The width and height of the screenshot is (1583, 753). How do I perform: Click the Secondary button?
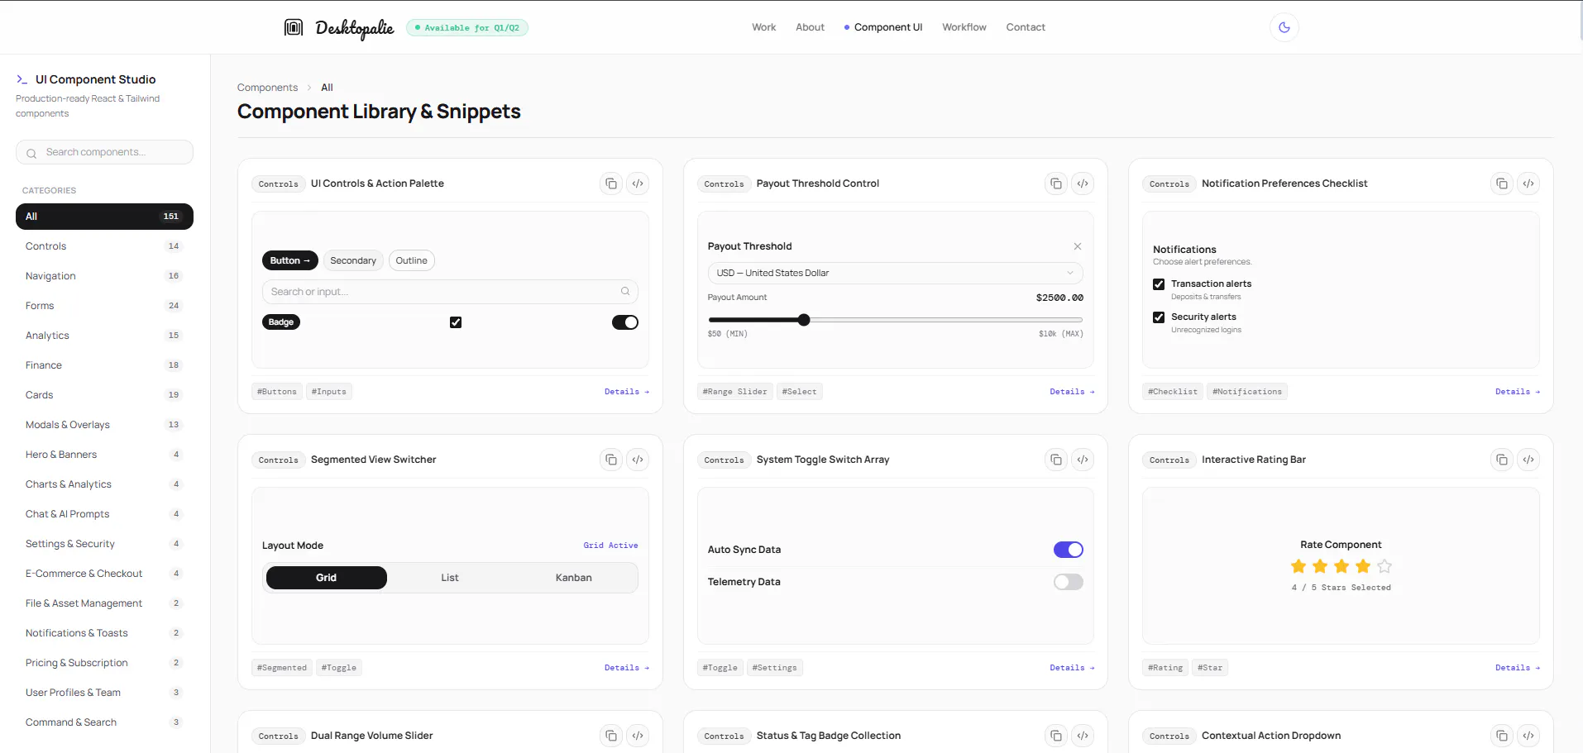353,260
